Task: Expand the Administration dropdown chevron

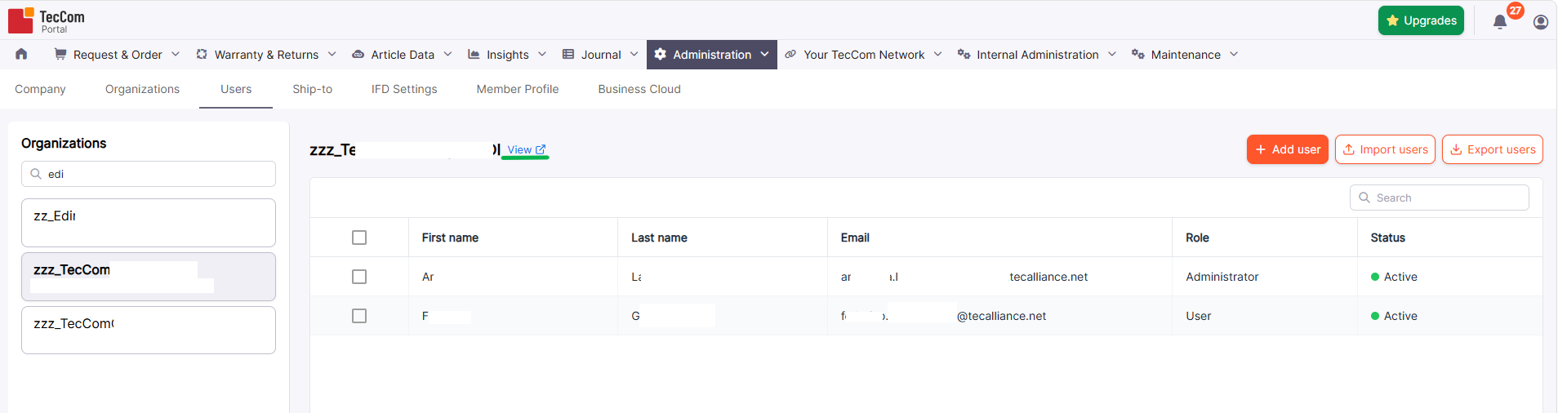Action: pos(765,54)
